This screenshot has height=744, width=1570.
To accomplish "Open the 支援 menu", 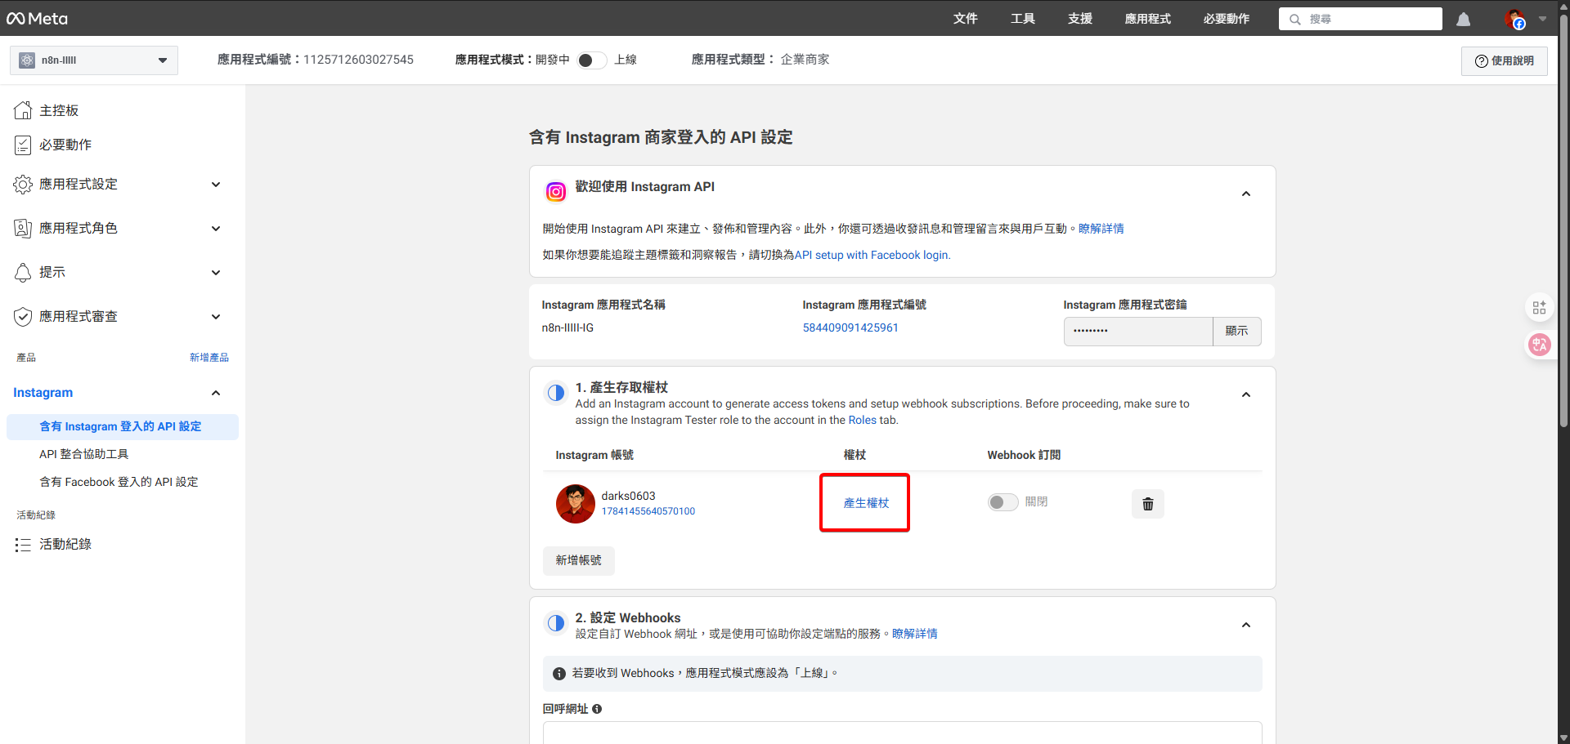I will 1079,19.
